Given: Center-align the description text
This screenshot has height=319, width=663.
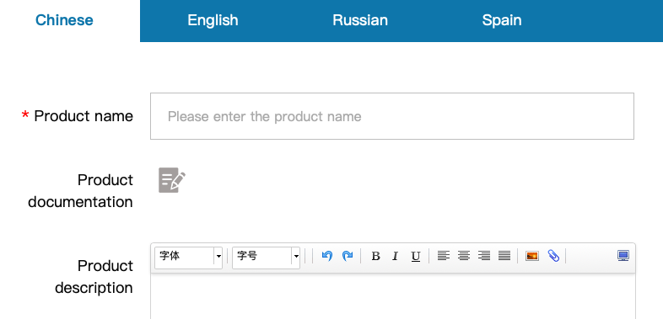Looking at the screenshot, I should tap(464, 256).
